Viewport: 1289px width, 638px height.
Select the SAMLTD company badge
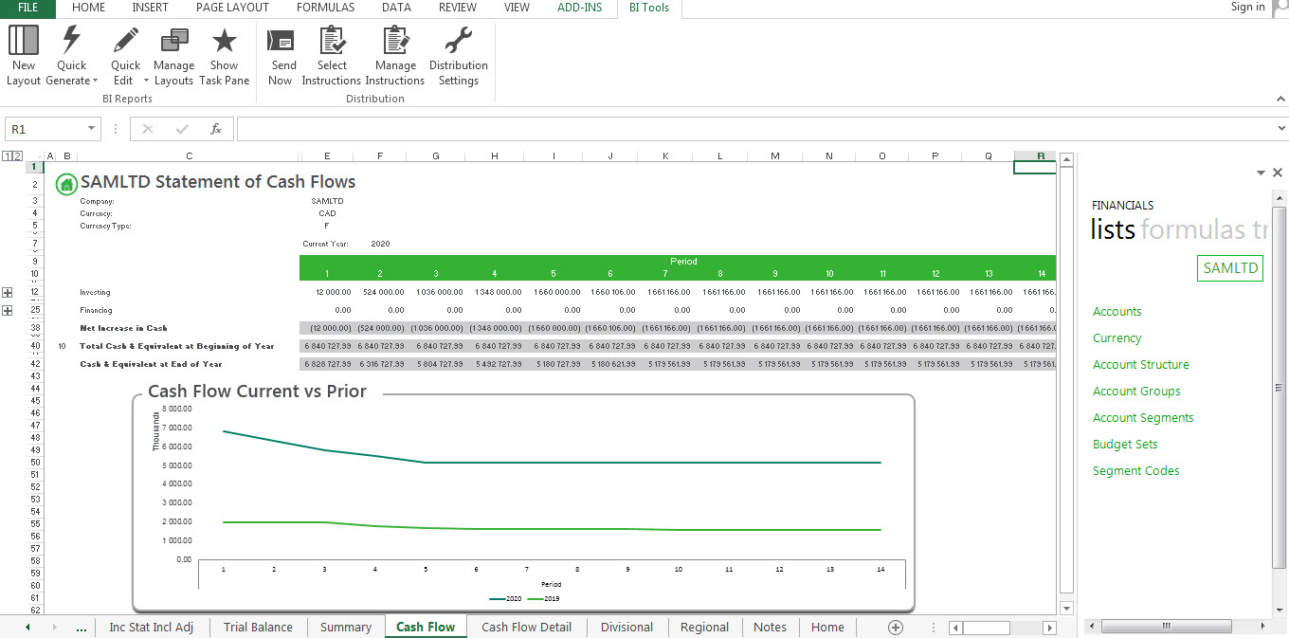pos(1229,268)
